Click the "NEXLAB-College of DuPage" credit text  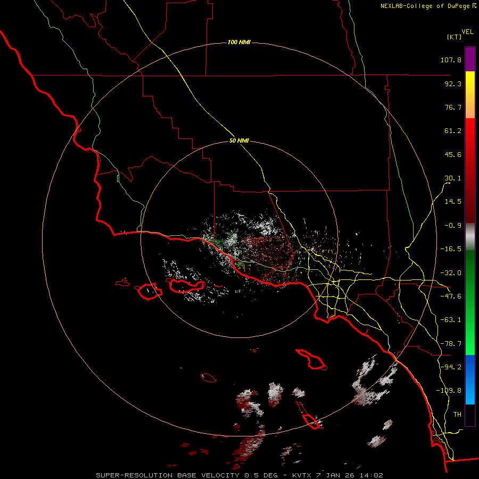[x=425, y=6]
